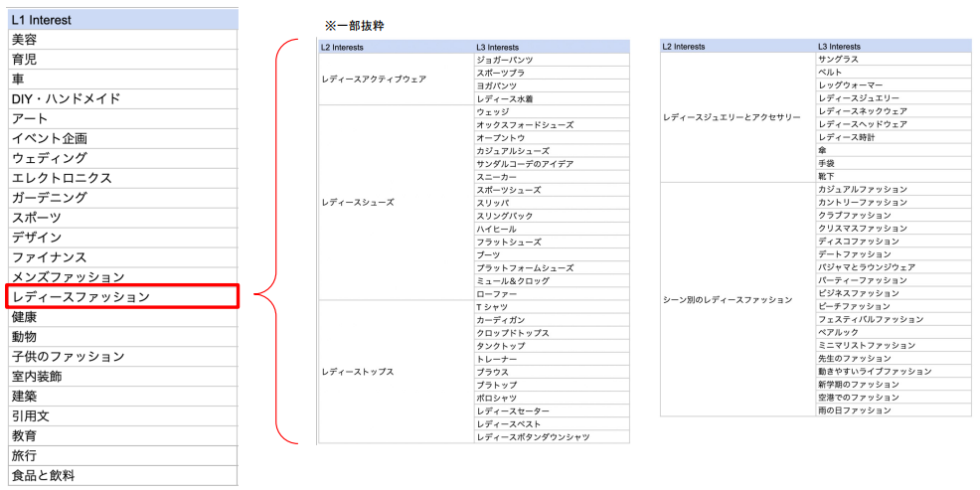
Task: Select the シーン別のレディースファッション L2 cell
Action: [728, 299]
